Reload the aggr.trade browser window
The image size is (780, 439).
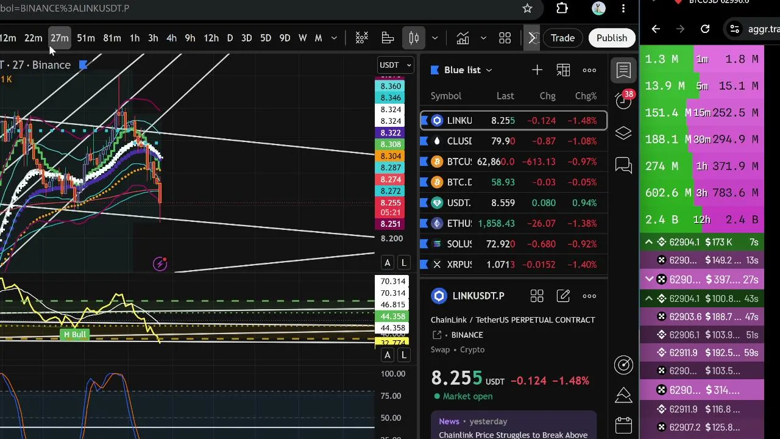pos(705,29)
